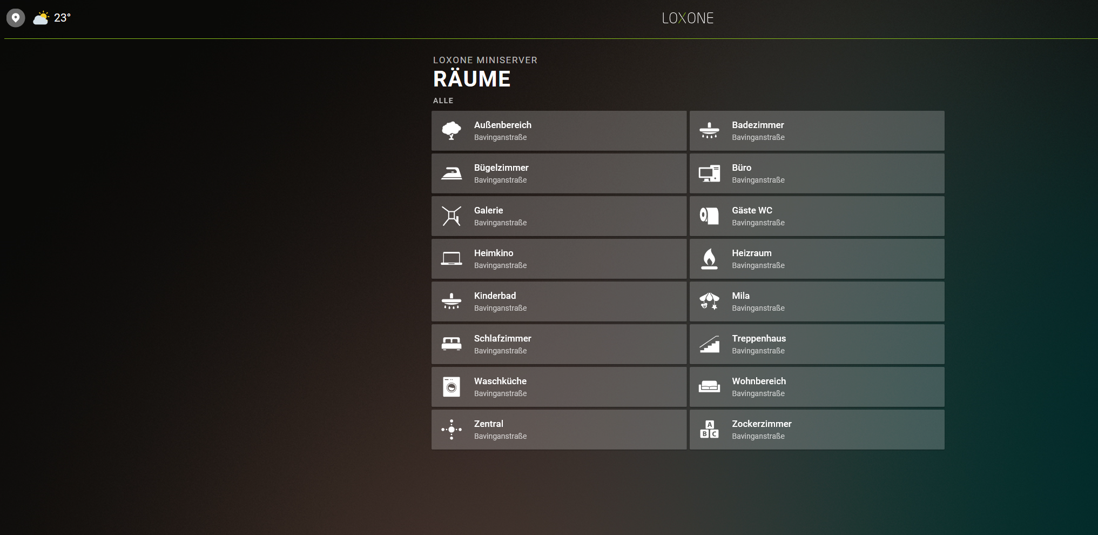This screenshot has width=1098, height=535.
Task: Go to the Büro room
Action: click(817, 173)
